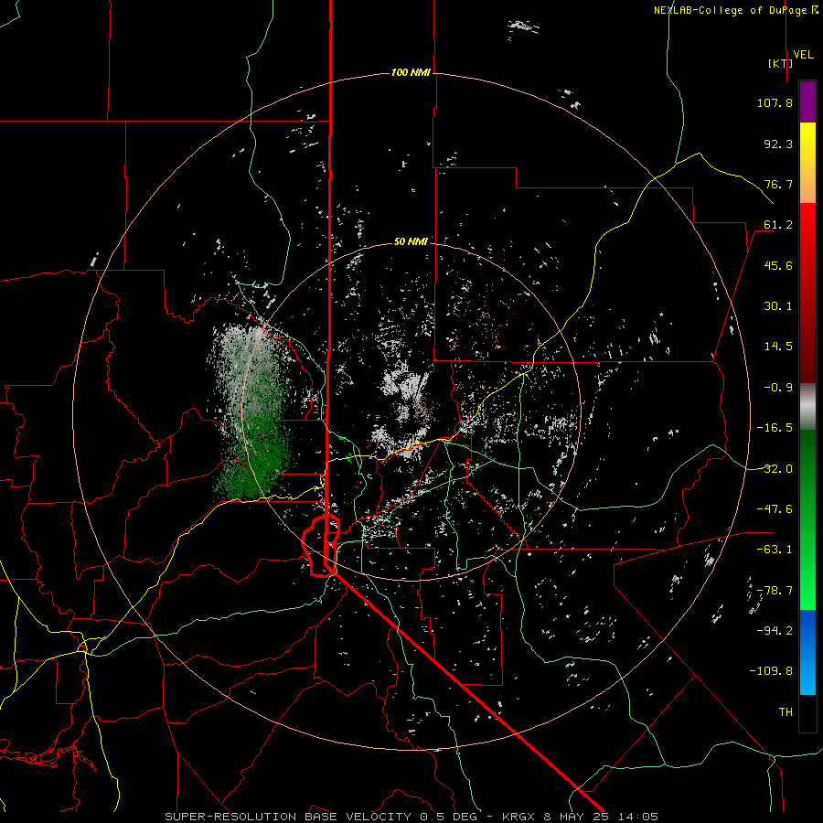Click the TH legend label

click(786, 711)
